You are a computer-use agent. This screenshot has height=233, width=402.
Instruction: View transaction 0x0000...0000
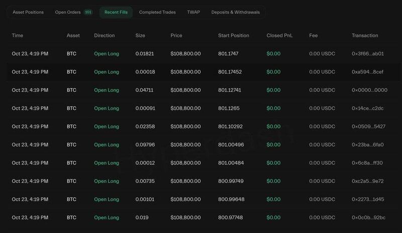click(x=369, y=90)
